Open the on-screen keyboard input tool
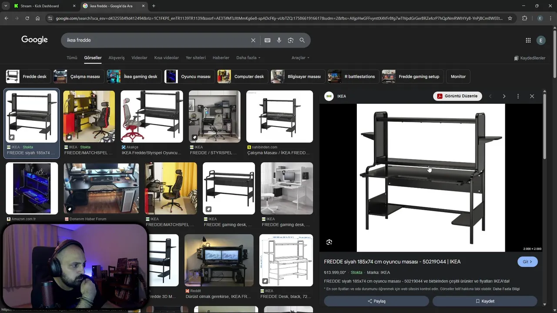 [x=268, y=40]
